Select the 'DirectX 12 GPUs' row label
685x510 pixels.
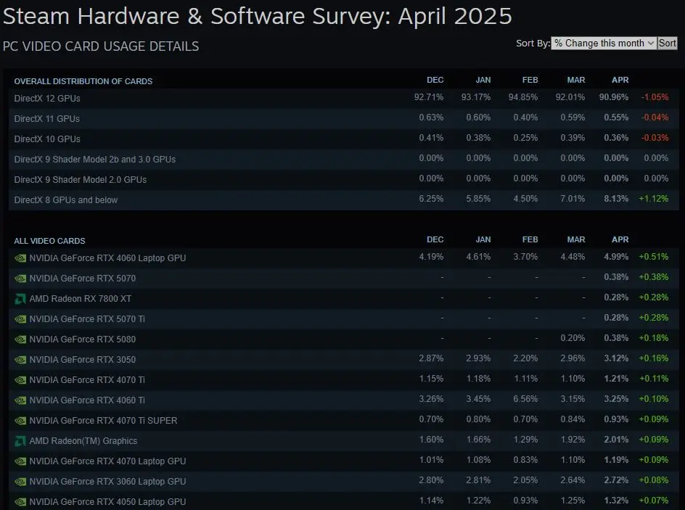coord(47,98)
